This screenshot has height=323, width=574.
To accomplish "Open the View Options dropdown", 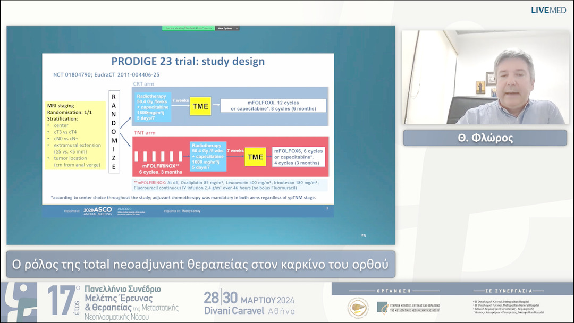I will pyautogui.click(x=227, y=28).
